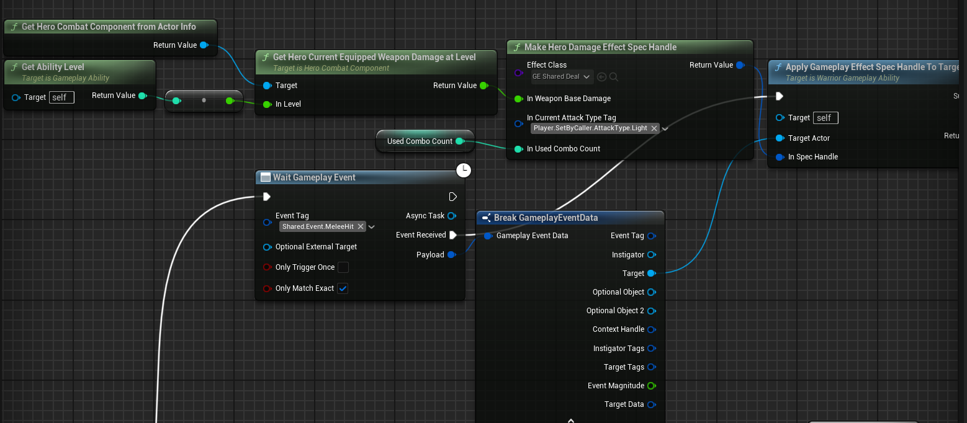Viewport: 967px width, 423px height.
Task: Enable the Only Trigger Once checkbox
Action: pyautogui.click(x=343, y=267)
